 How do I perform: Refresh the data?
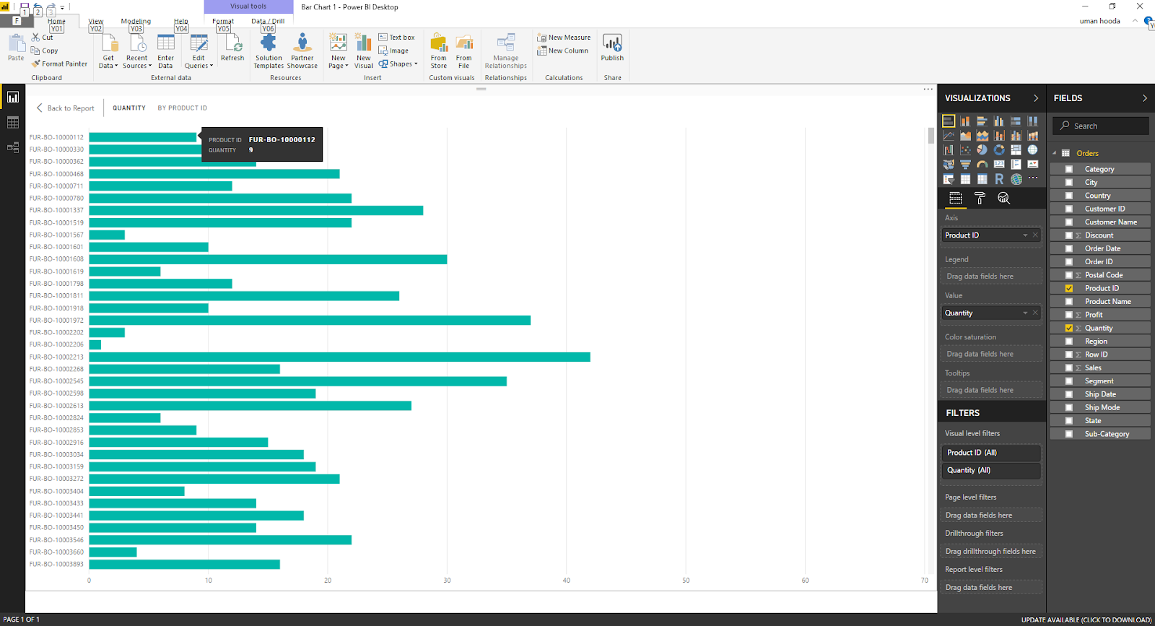coord(232,48)
